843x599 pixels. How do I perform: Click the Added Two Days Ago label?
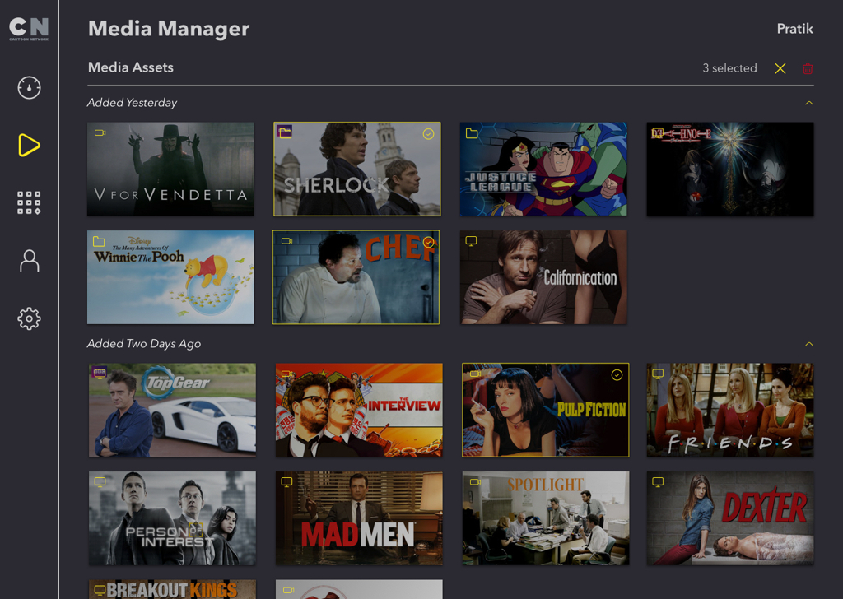[x=144, y=344]
